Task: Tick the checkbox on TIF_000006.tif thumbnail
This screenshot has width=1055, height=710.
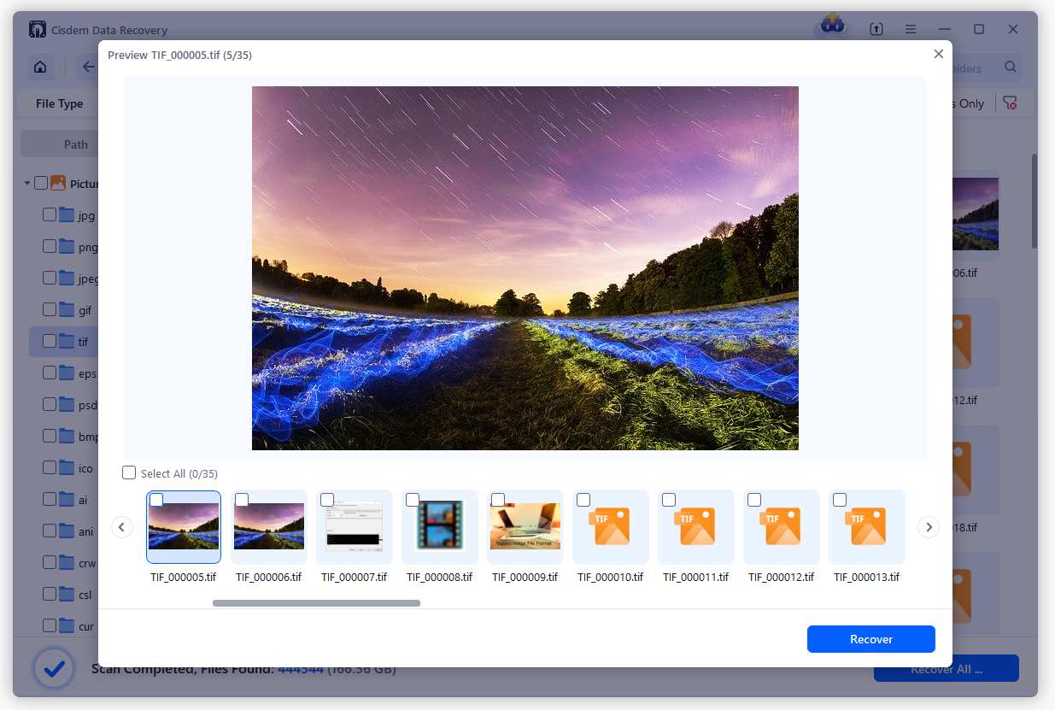Action: [242, 500]
